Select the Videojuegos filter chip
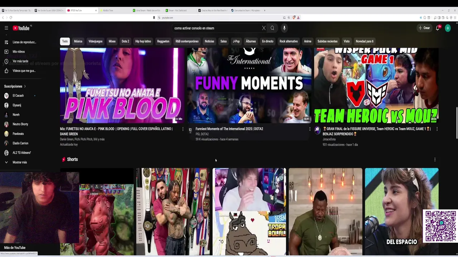 pos(96,41)
